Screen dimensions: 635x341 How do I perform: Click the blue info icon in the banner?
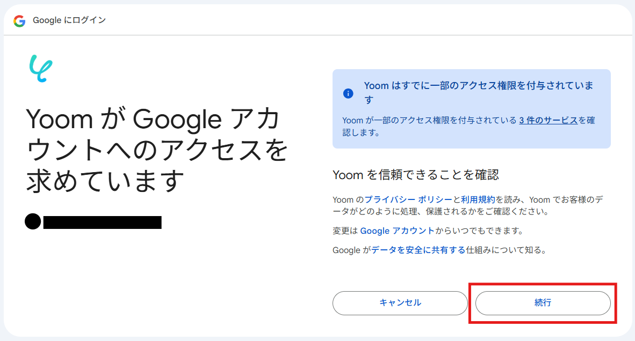click(348, 93)
